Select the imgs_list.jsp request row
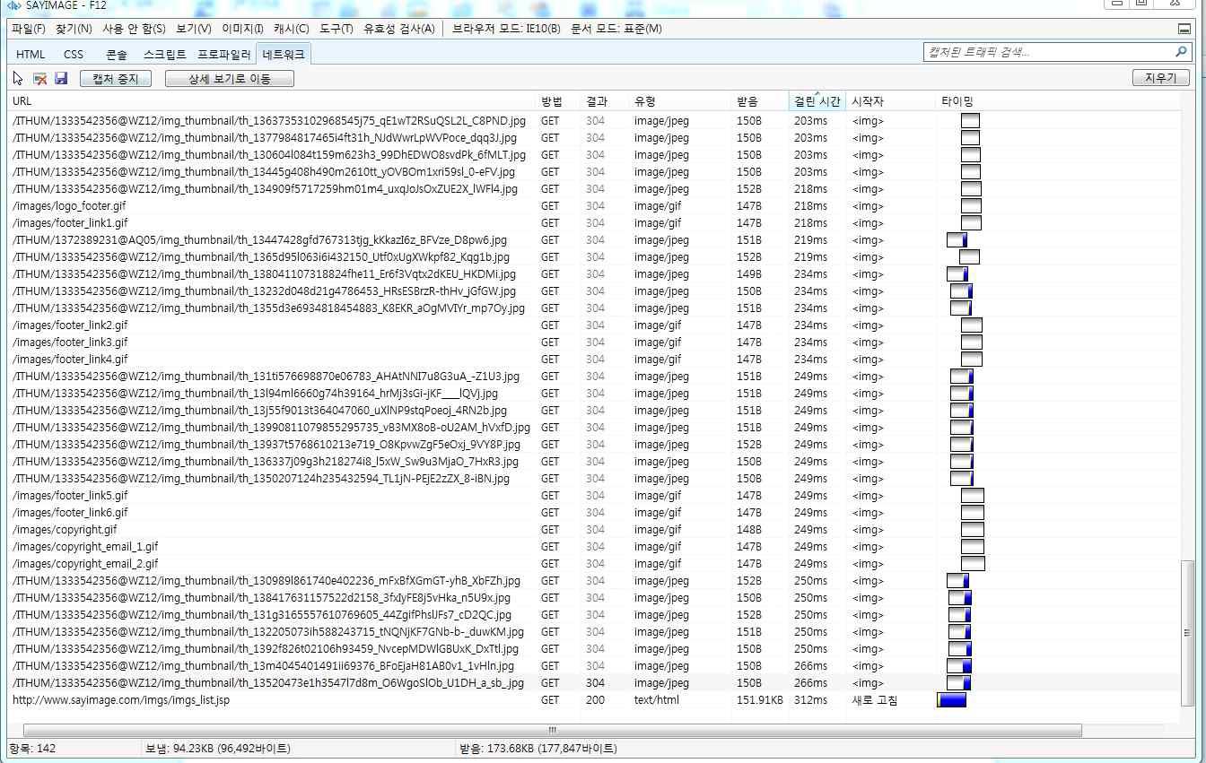Image resolution: width=1206 pixels, height=763 pixels. coord(594,700)
